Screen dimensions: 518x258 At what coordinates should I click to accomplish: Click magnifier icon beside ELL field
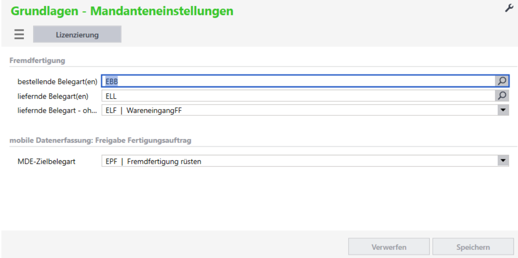[x=502, y=96]
